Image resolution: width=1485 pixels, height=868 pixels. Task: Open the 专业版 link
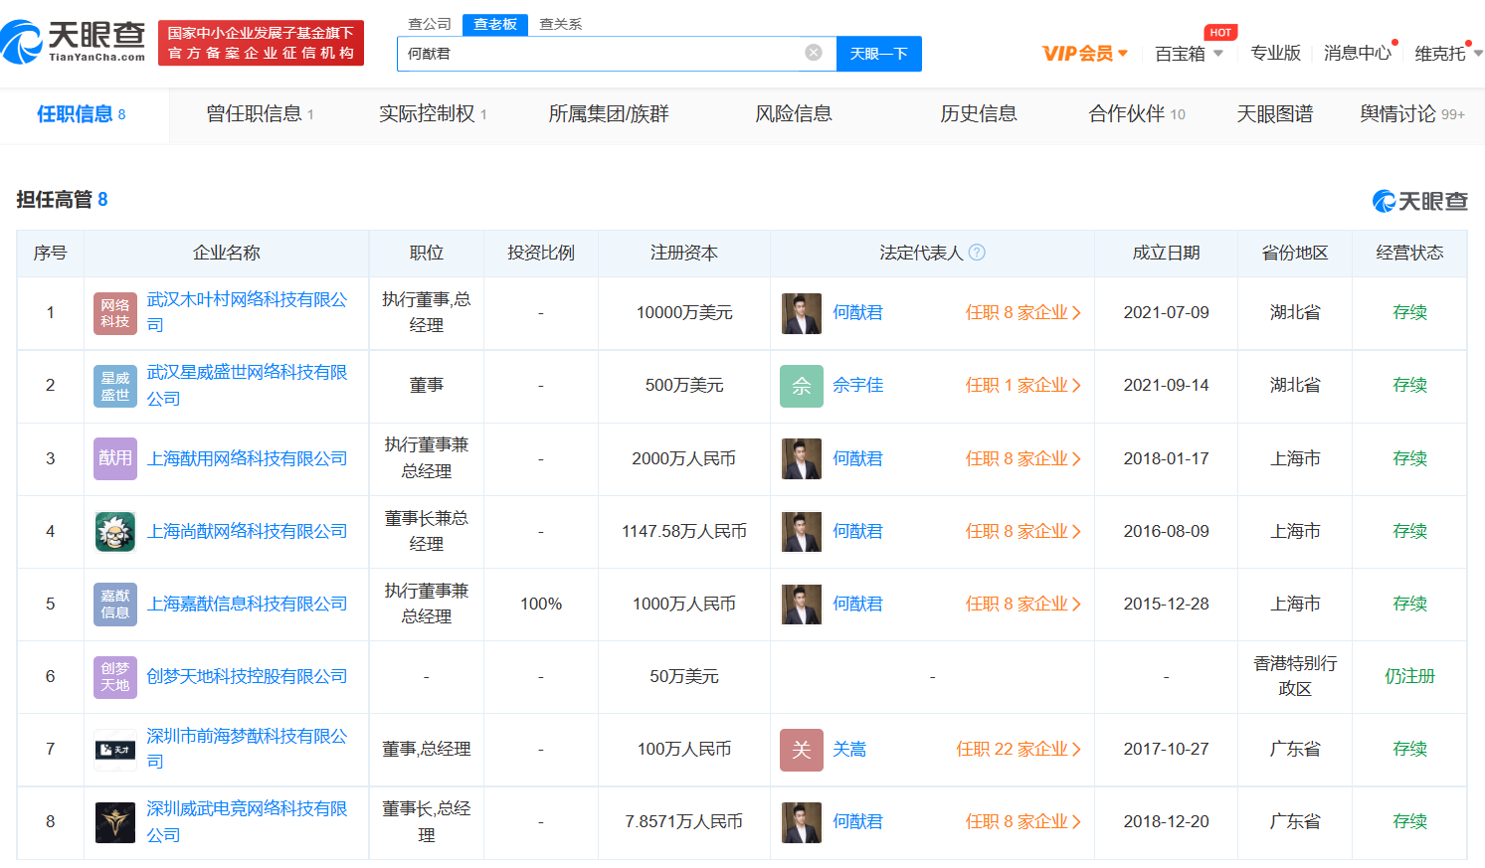pos(1275,54)
